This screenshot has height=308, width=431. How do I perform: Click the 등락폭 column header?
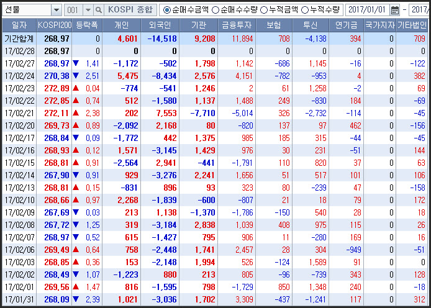(87, 25)
